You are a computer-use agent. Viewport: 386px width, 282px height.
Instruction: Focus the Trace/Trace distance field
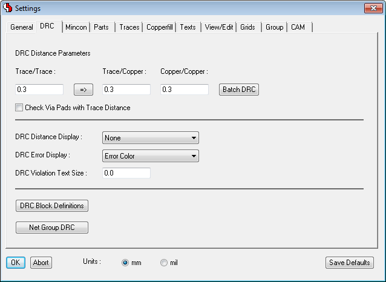coord(39,90)
